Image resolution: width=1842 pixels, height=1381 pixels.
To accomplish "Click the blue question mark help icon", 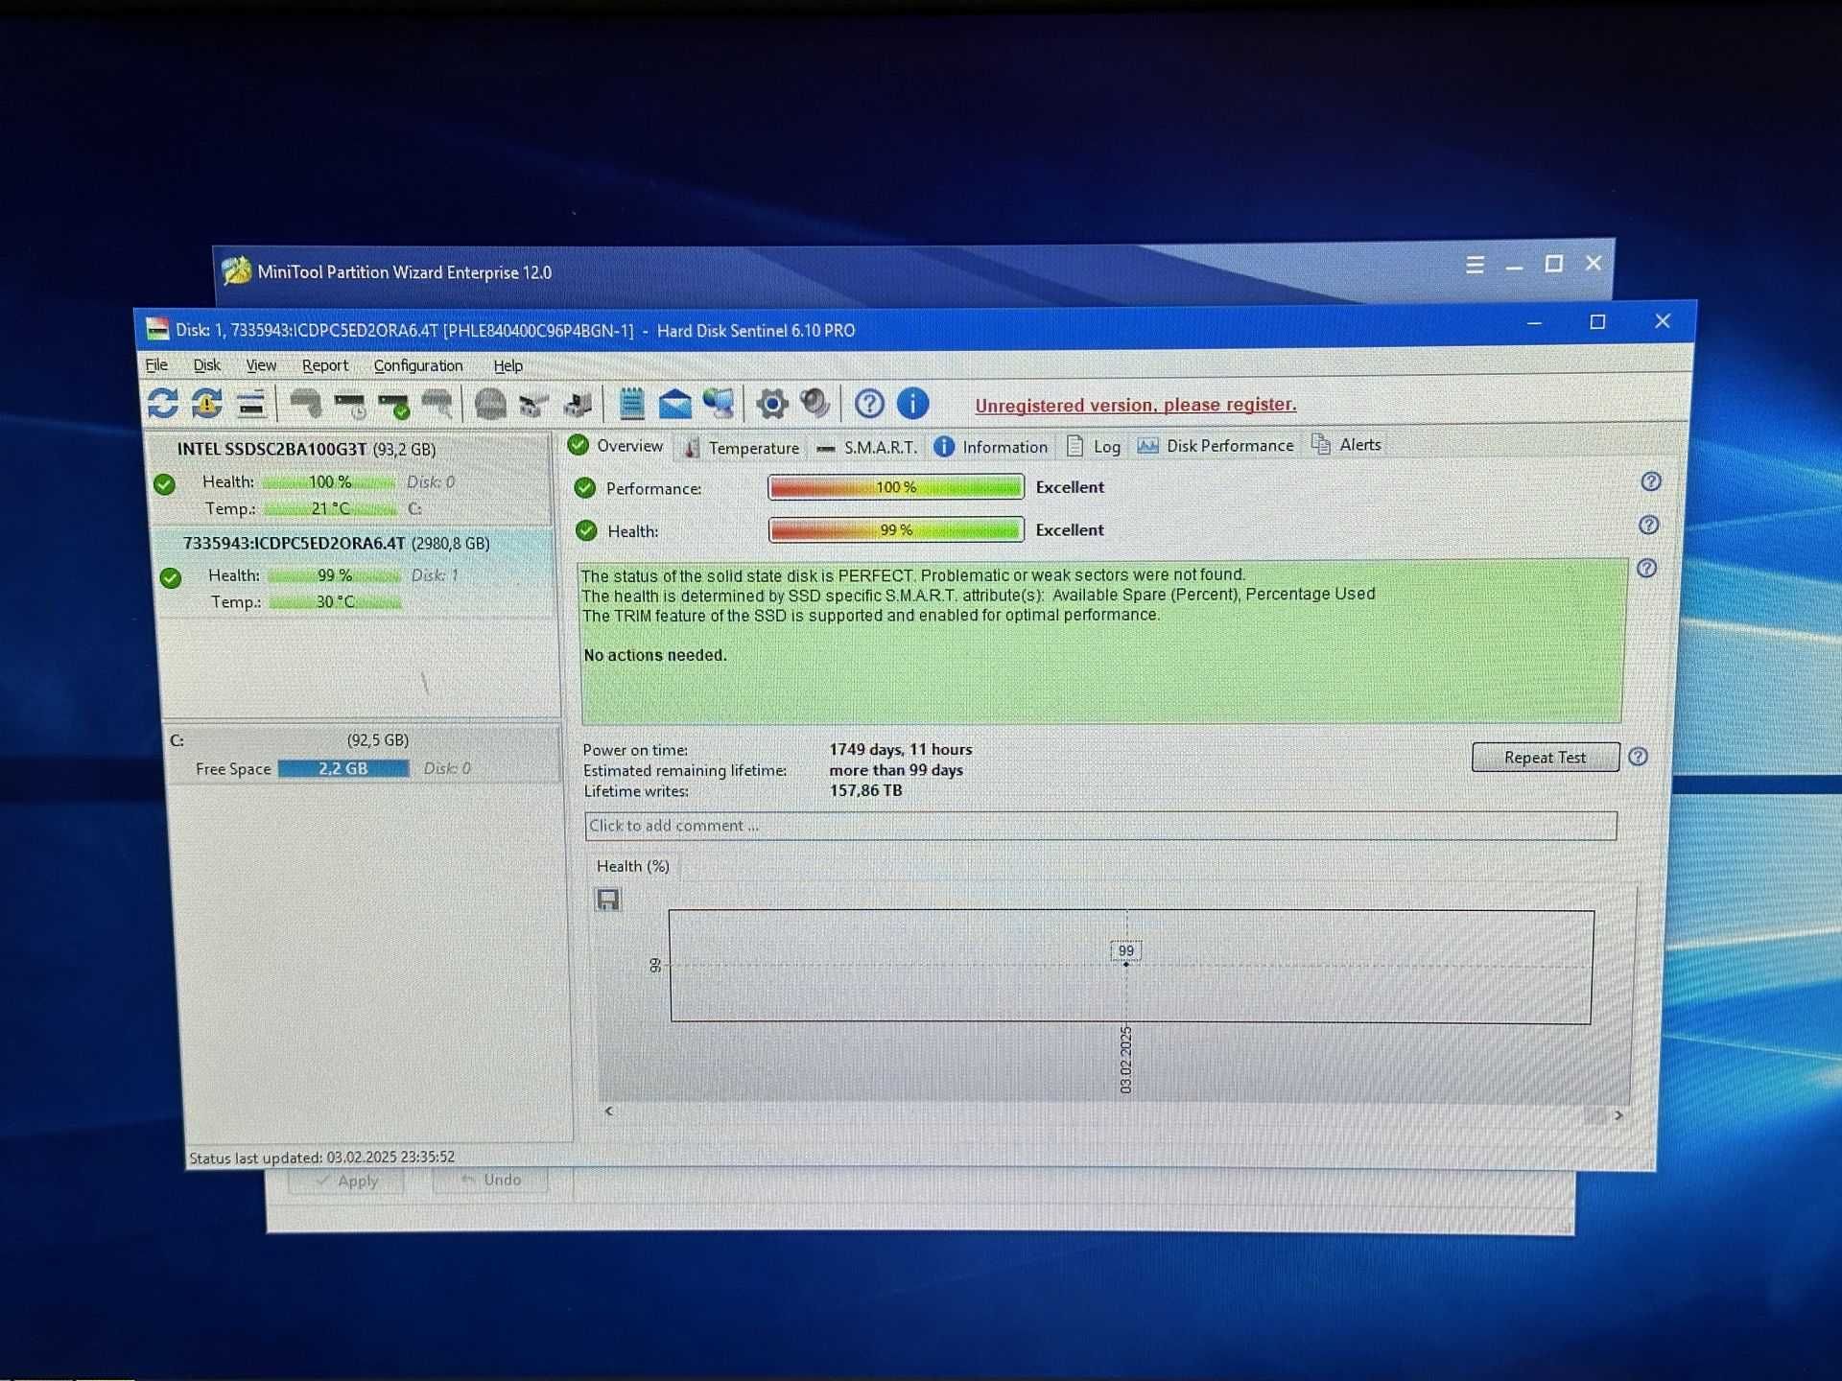I will pos(869,404).
